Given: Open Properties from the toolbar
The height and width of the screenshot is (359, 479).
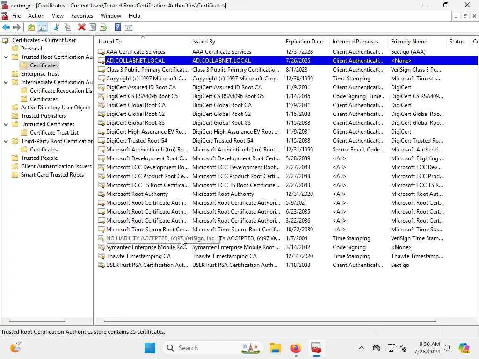Looking at the screenshot, I should coord(92,28).
